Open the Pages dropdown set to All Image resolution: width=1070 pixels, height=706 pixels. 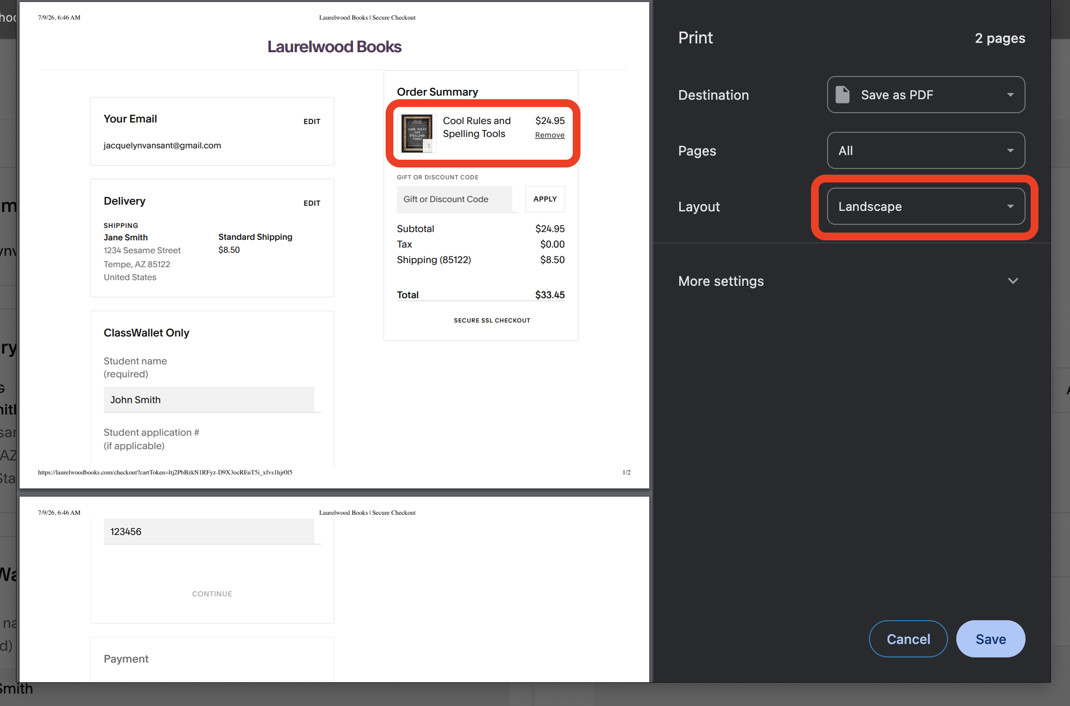click(x=926, y=150)
